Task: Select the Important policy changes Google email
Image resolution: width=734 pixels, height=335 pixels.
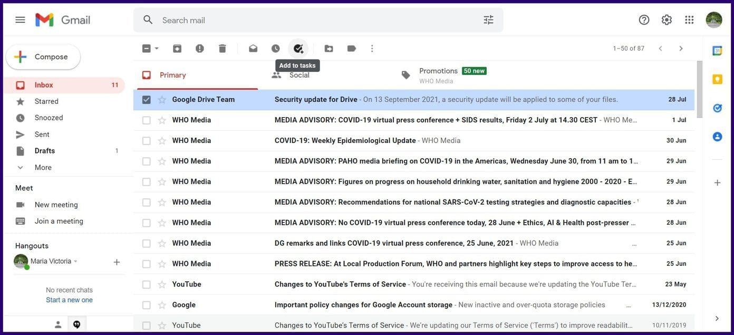Action: click(147, 305)
